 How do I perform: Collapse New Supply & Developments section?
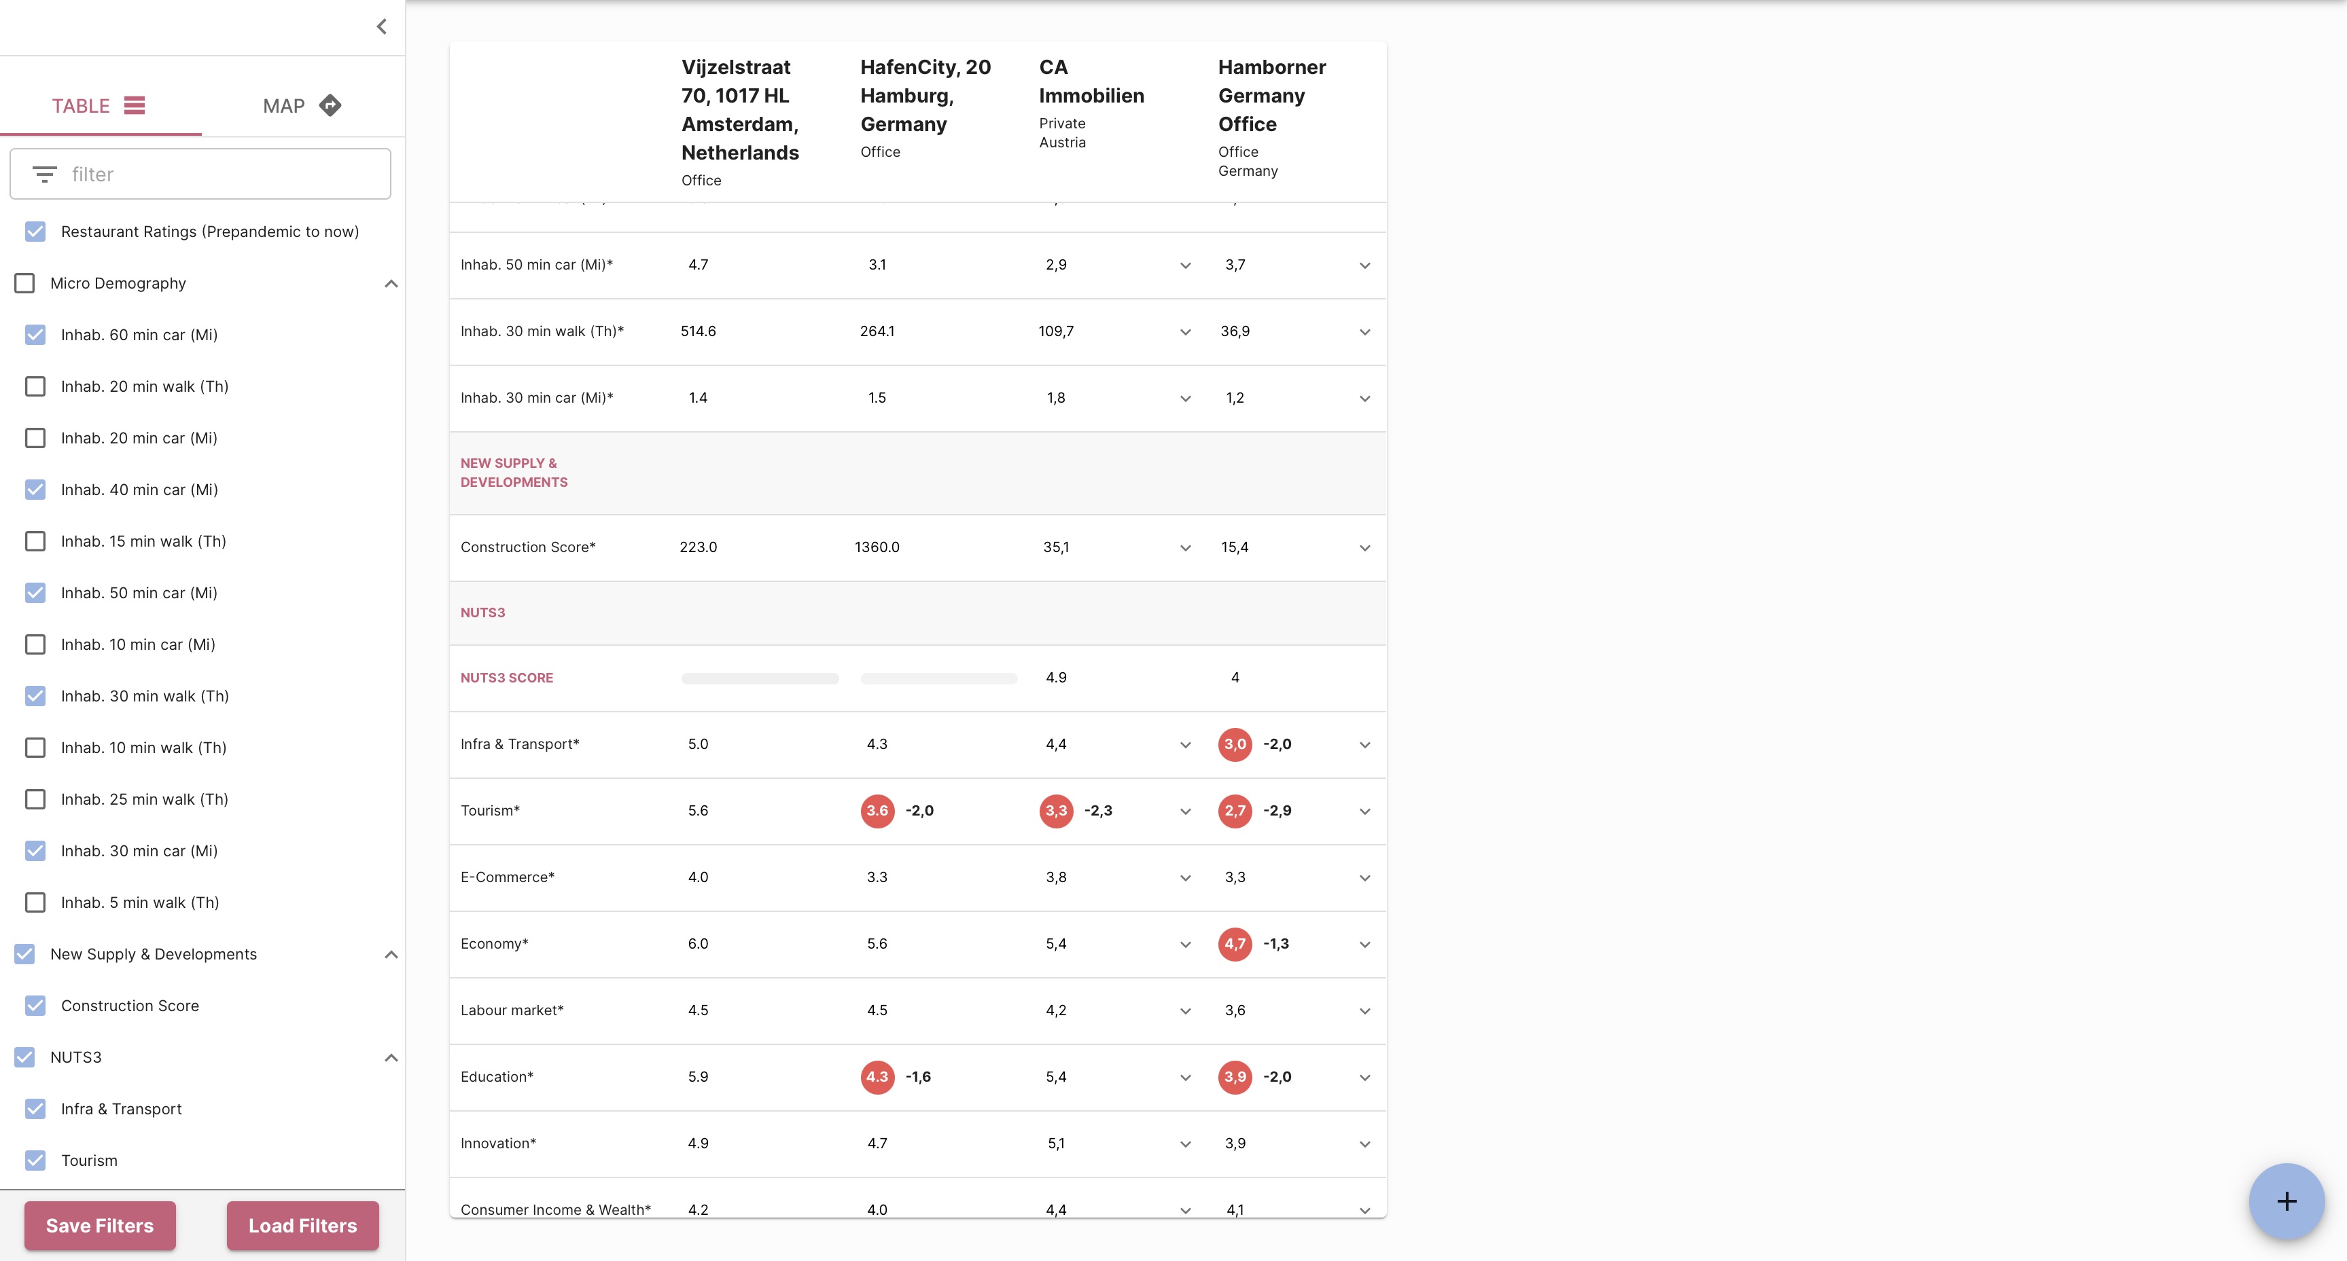point(391,954)
